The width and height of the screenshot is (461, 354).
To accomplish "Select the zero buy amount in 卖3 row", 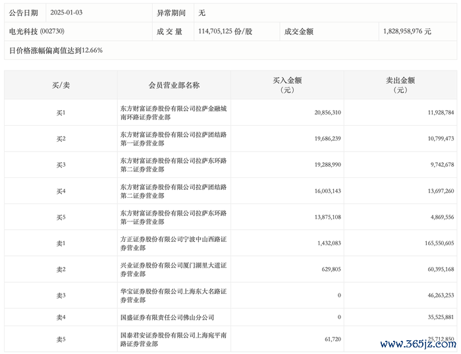I will pos(339,295).
